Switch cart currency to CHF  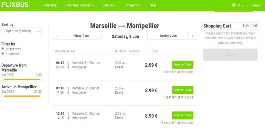pos(255,26)
